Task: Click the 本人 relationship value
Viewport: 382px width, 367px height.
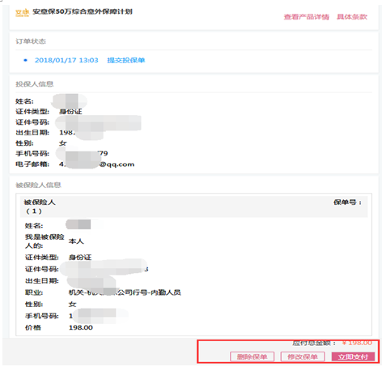Action: pos(76,241)
